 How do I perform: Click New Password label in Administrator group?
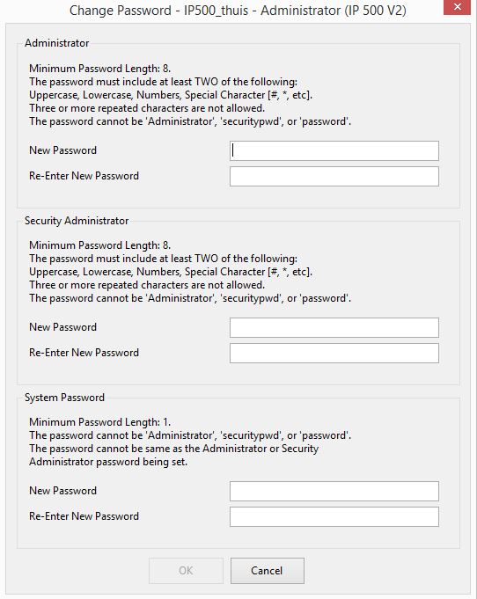(x=63, y=150)
